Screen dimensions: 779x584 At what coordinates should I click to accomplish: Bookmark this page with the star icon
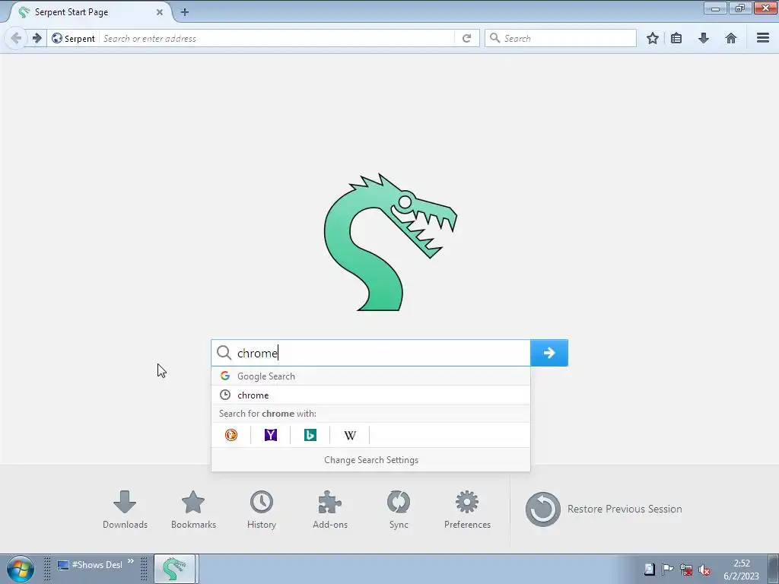point(653,38)
